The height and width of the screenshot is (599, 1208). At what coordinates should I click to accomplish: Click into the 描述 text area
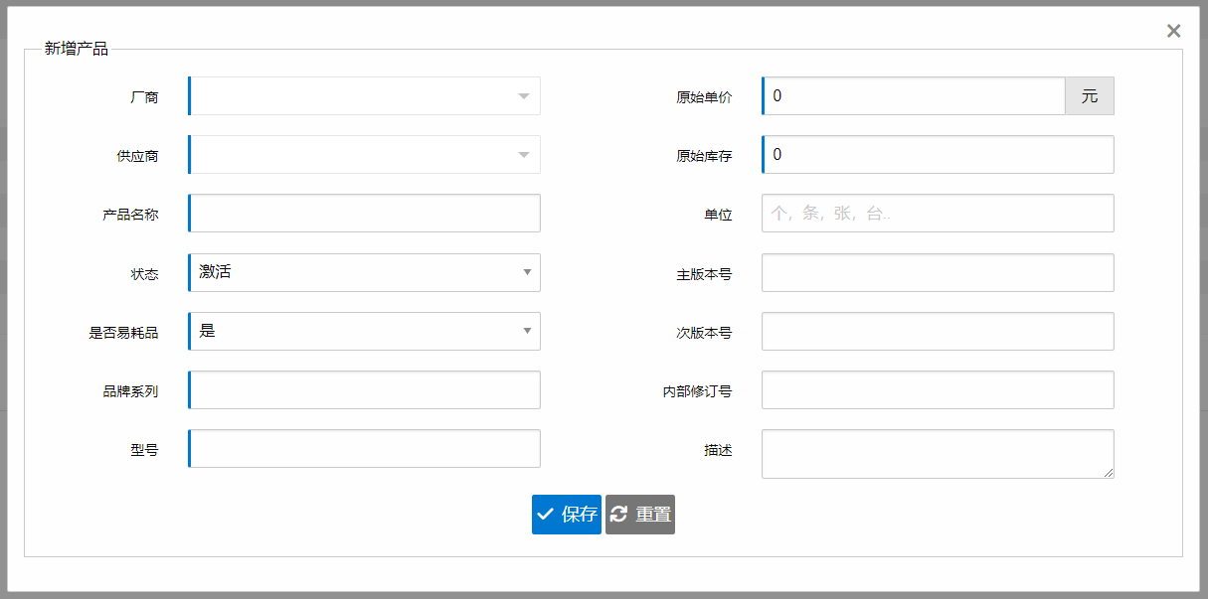point(938,454)
